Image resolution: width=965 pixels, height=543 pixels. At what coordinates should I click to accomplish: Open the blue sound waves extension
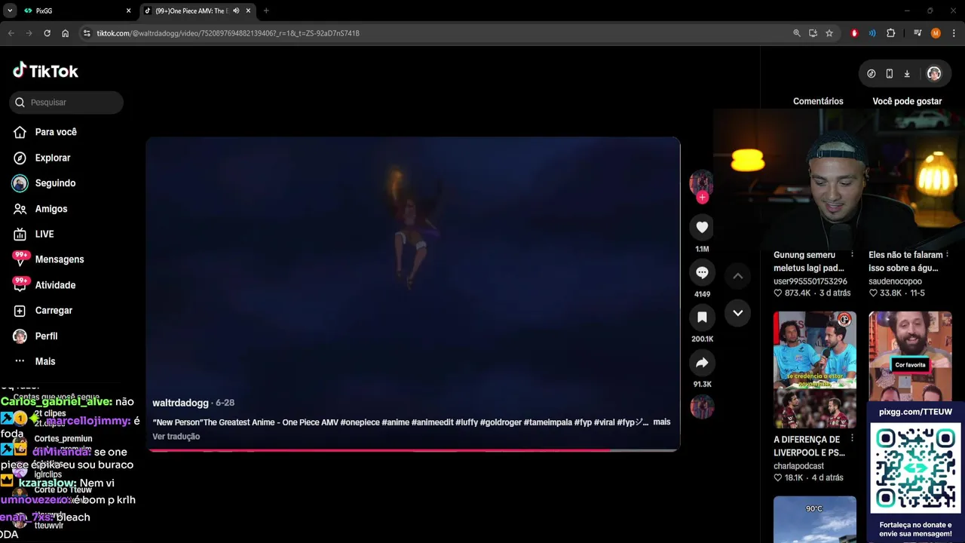[872, 33]
